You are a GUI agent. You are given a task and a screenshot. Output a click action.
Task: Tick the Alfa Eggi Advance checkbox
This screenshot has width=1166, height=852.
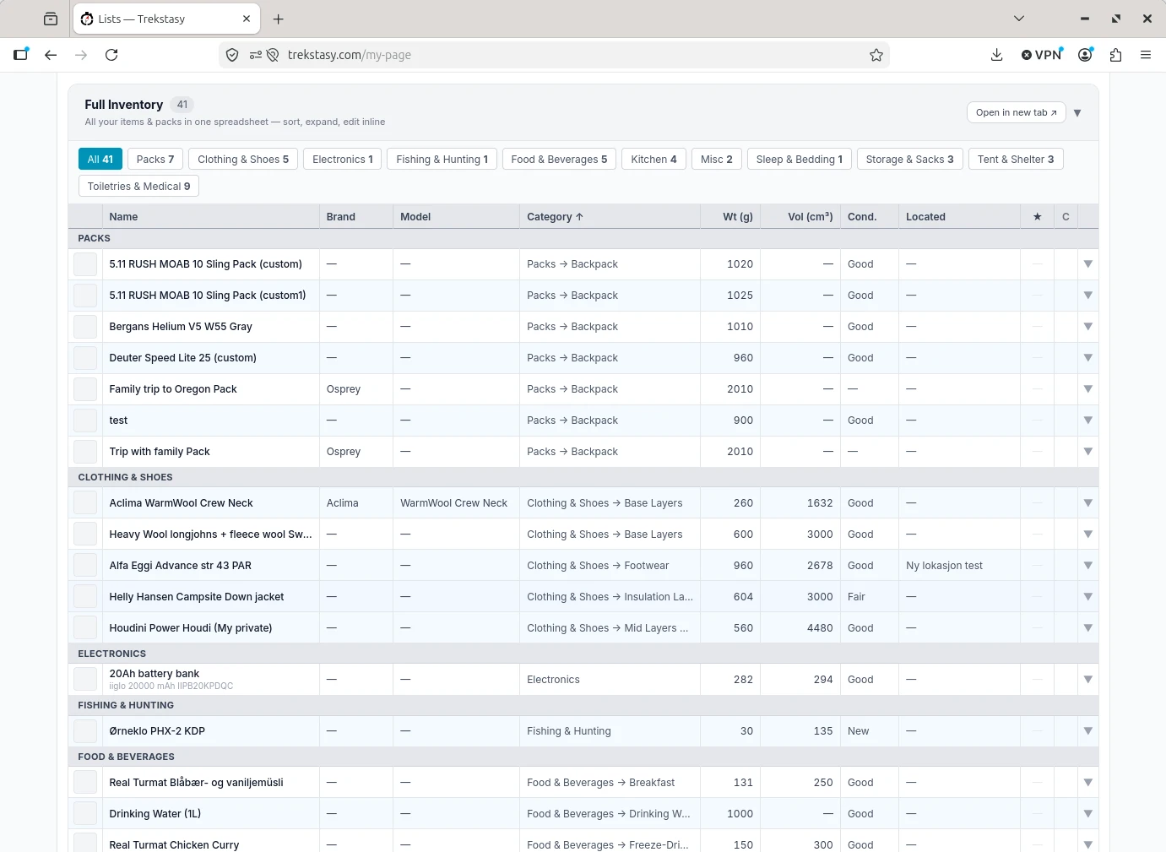[85, 566]
